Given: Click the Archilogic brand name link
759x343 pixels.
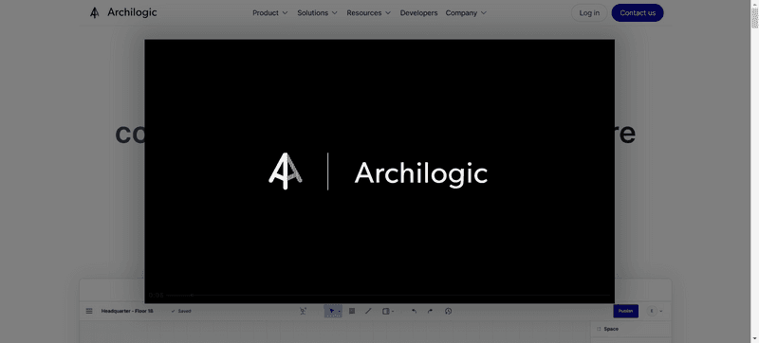Looking at the screenshot, I should point(132,12).
